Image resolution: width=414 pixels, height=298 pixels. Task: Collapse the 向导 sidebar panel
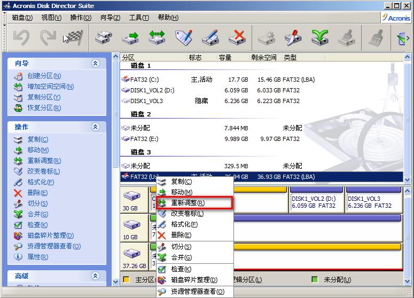click(96, 63)
